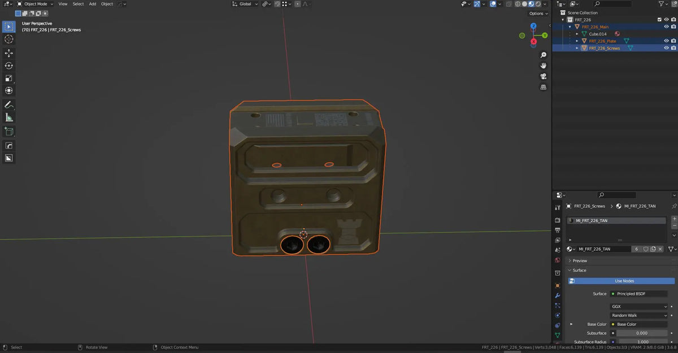Open the viewport shading options dropdown
678x353 pixels.
545,4
